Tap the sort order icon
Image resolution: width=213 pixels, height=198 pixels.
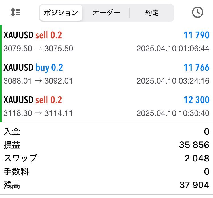click(16, 12)
